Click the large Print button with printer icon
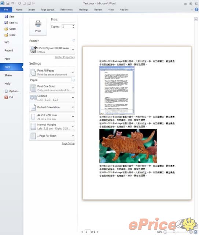The width and height of the screenshot is (199, 235). coord(38,26)
